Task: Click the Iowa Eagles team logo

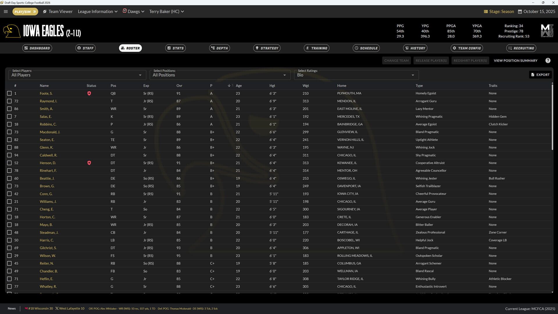Action: pyautogui.click(x=12, y=31)
